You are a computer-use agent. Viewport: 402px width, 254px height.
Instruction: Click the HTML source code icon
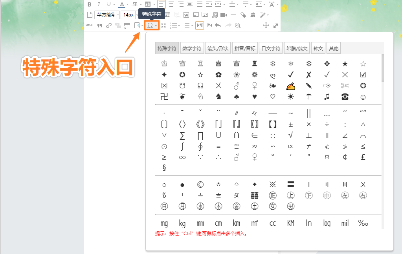tap(90, 26)
